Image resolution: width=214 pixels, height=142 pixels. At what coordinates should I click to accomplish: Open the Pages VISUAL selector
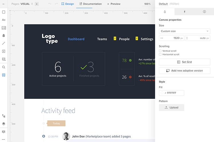click(22, 4)
